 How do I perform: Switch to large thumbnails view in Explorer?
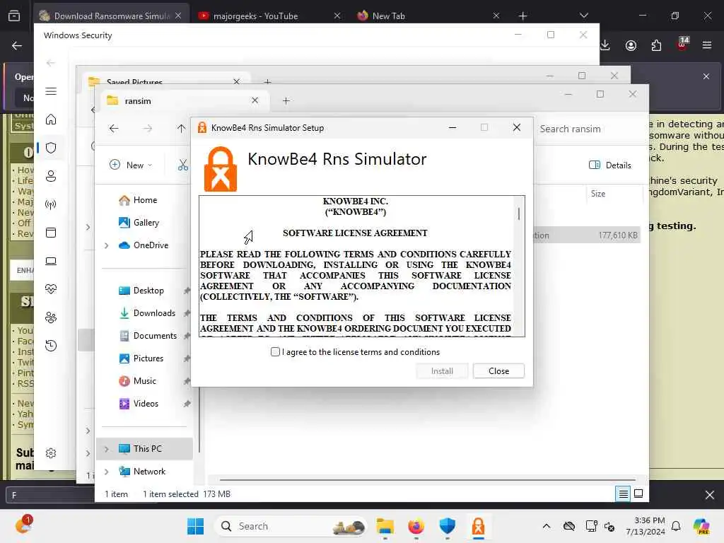coord(638,494)
